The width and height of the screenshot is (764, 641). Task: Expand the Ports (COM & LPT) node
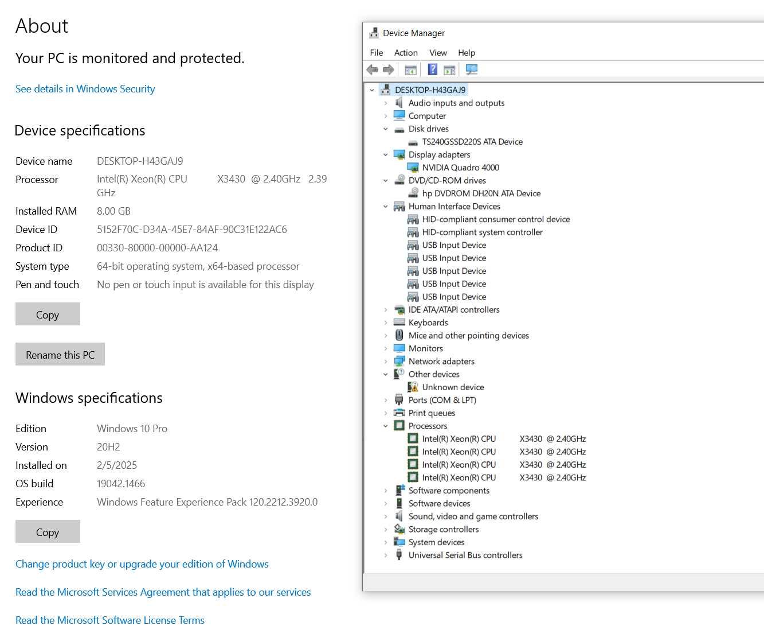(x=386, y=400)
